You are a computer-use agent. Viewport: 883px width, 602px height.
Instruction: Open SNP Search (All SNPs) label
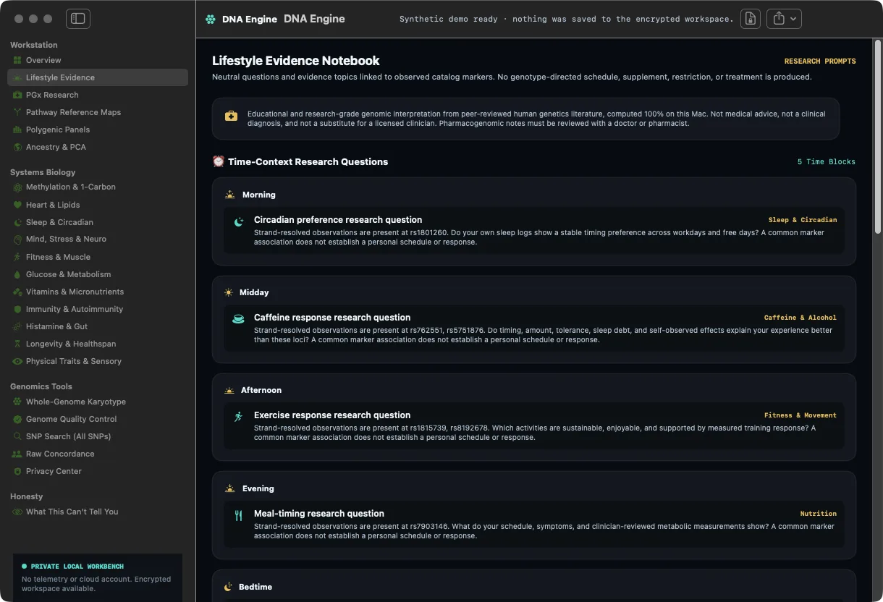[68, 436]
